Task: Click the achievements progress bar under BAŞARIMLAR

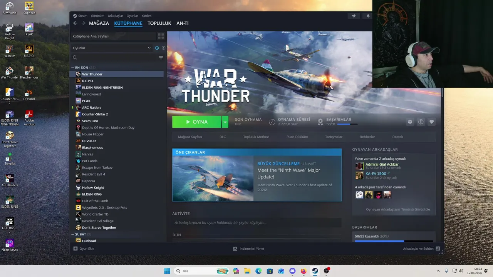Action: click(347, 124)
